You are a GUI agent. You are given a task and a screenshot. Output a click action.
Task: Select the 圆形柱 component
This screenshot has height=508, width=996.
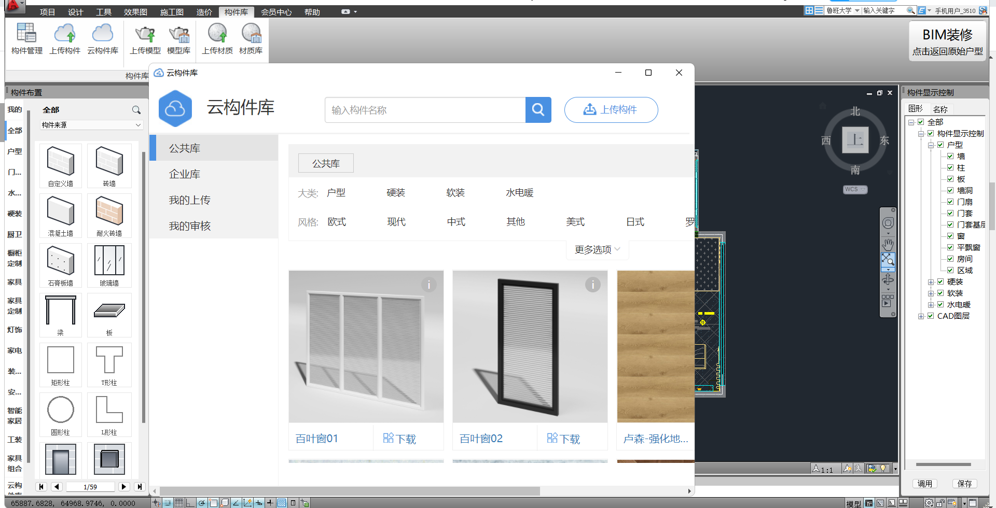coord(61,415)
